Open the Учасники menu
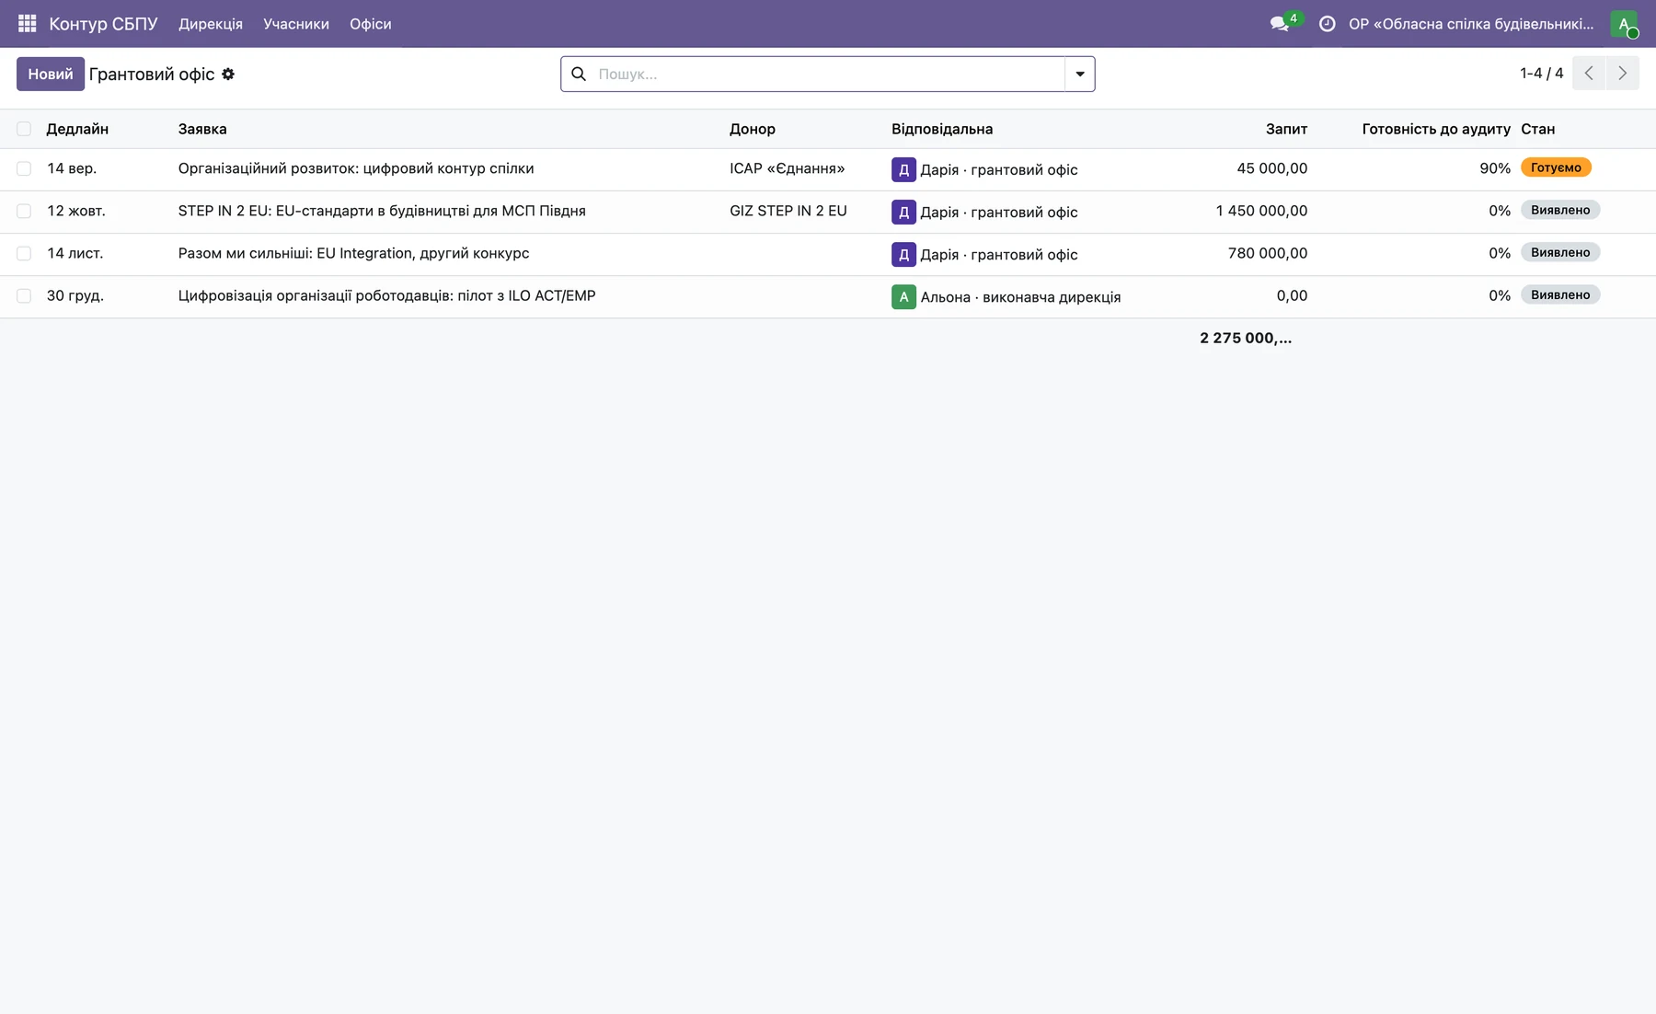Image resolution: width=1656 pixels, height=1014 pixels. [296, 24]
